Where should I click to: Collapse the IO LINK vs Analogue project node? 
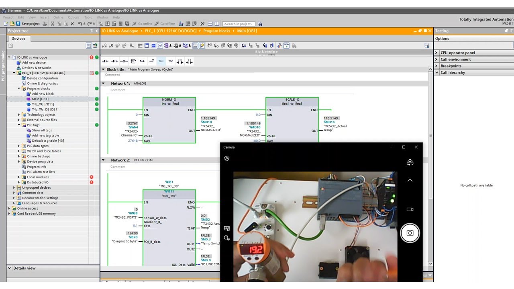(9, 57)
